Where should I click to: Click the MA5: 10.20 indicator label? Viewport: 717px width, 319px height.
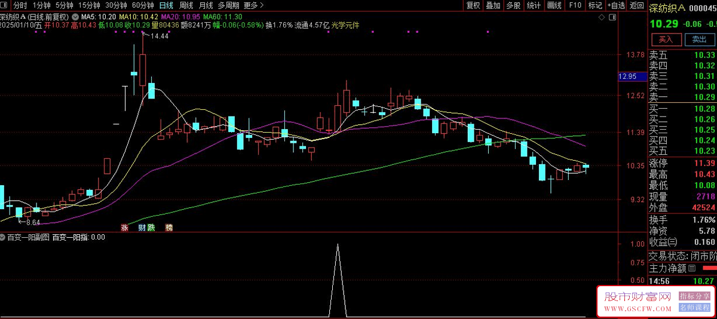(x=98, y=16)
